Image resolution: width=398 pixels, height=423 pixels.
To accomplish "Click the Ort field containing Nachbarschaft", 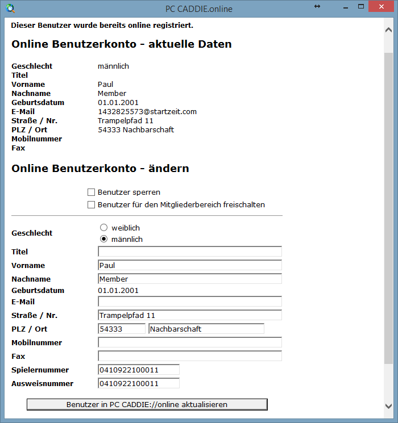I will [x=206, y=329].
